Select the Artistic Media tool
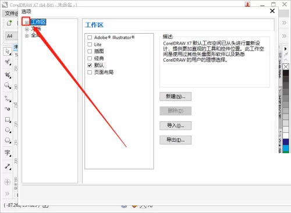This screenshot has width=291, height=213. [x=8, y=109]
